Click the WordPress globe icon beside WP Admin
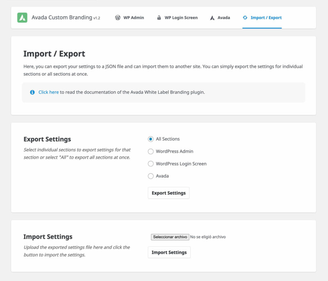The width and height of the screenshot is (328, 281). tap(117, 18)
